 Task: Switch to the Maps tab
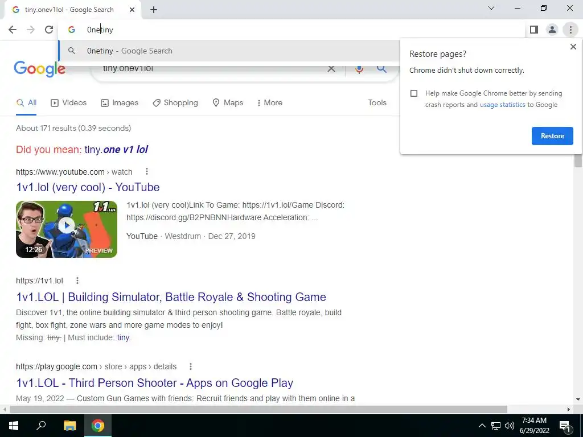coord(228,102)
